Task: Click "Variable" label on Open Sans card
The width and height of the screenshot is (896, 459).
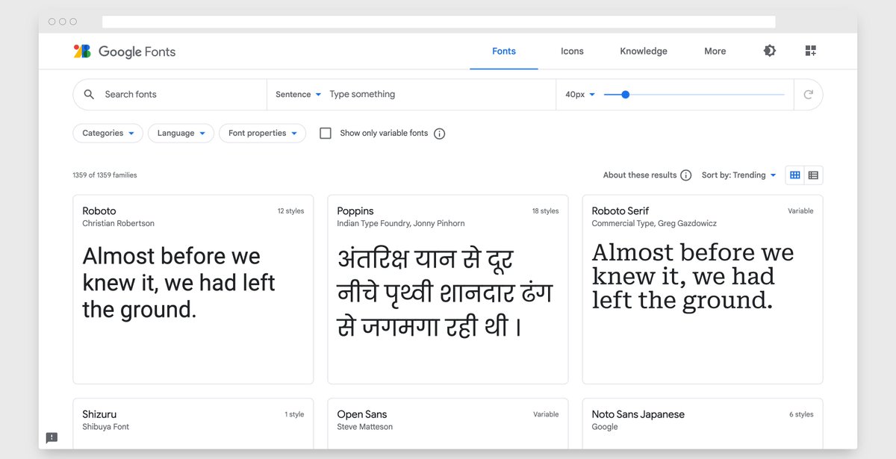Action: pos(546,414)
